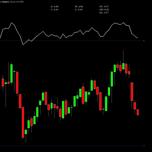Select the high price label H: 4.04
The image size is (152, 152).
pyautogui.click(x=79, y=7)
